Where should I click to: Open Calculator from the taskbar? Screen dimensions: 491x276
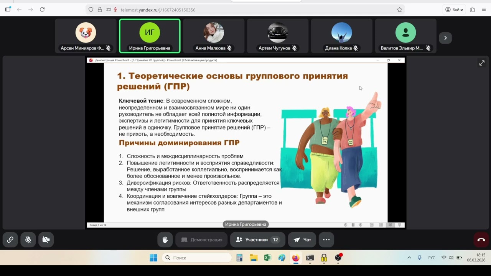pos(240,258)
